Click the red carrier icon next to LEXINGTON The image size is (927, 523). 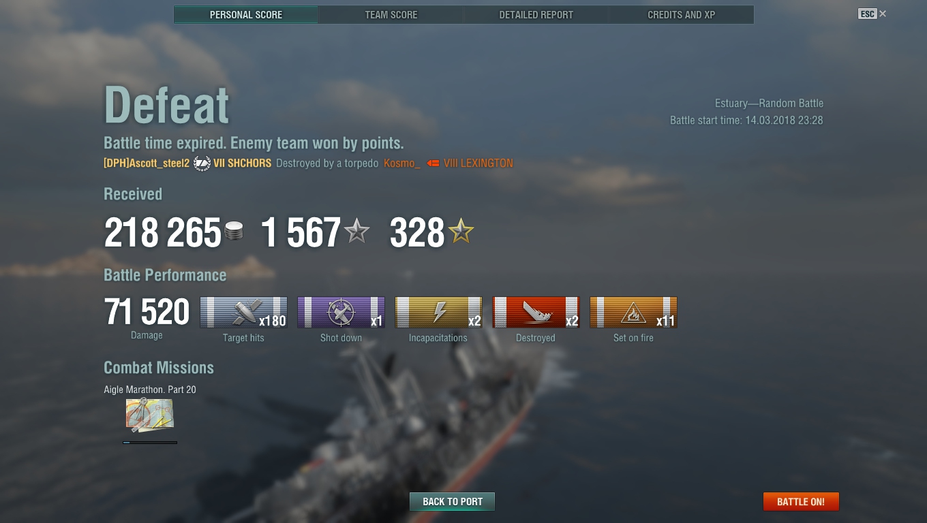coord(433,163)
